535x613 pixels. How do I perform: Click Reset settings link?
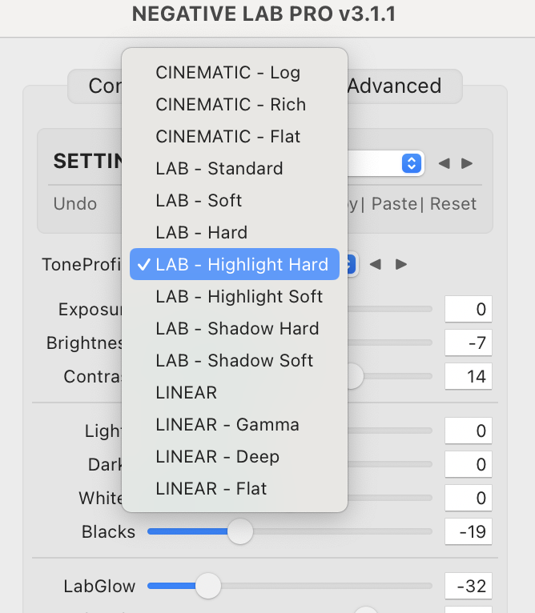click(453, 204)
